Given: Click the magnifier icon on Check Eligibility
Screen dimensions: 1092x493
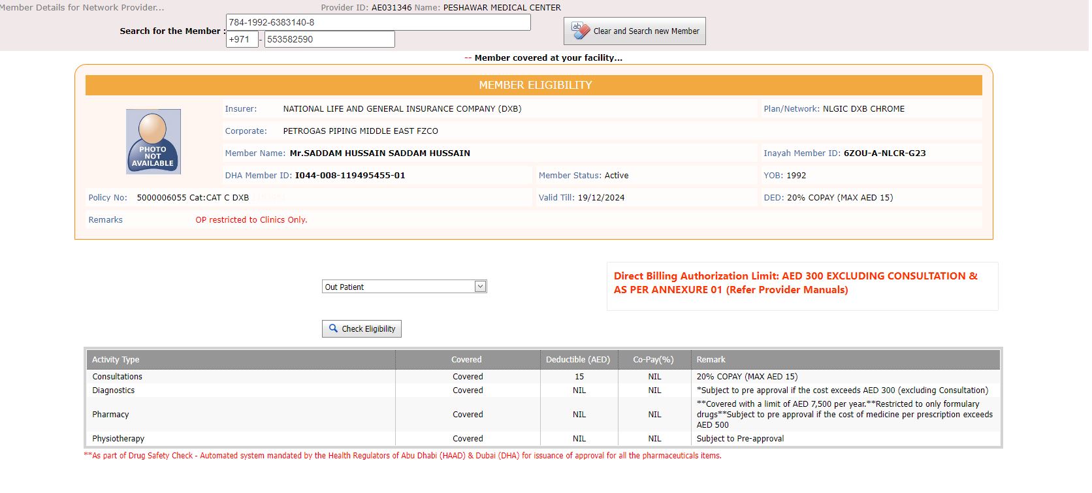Looking at the screenshot, I should [333, 328].
